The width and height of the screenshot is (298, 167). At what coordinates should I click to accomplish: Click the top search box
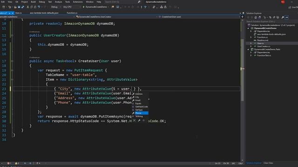[x=122, y=2]
